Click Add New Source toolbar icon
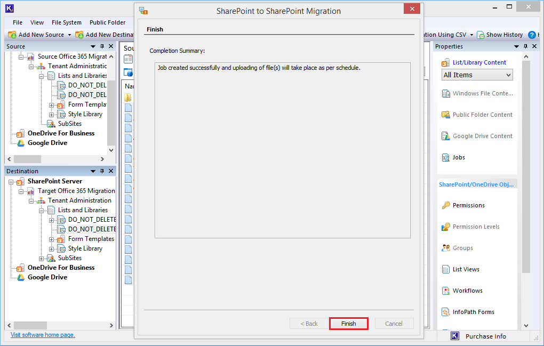This screenshot has height=346, width=544. pyautogui.click(x=12, y=35)
